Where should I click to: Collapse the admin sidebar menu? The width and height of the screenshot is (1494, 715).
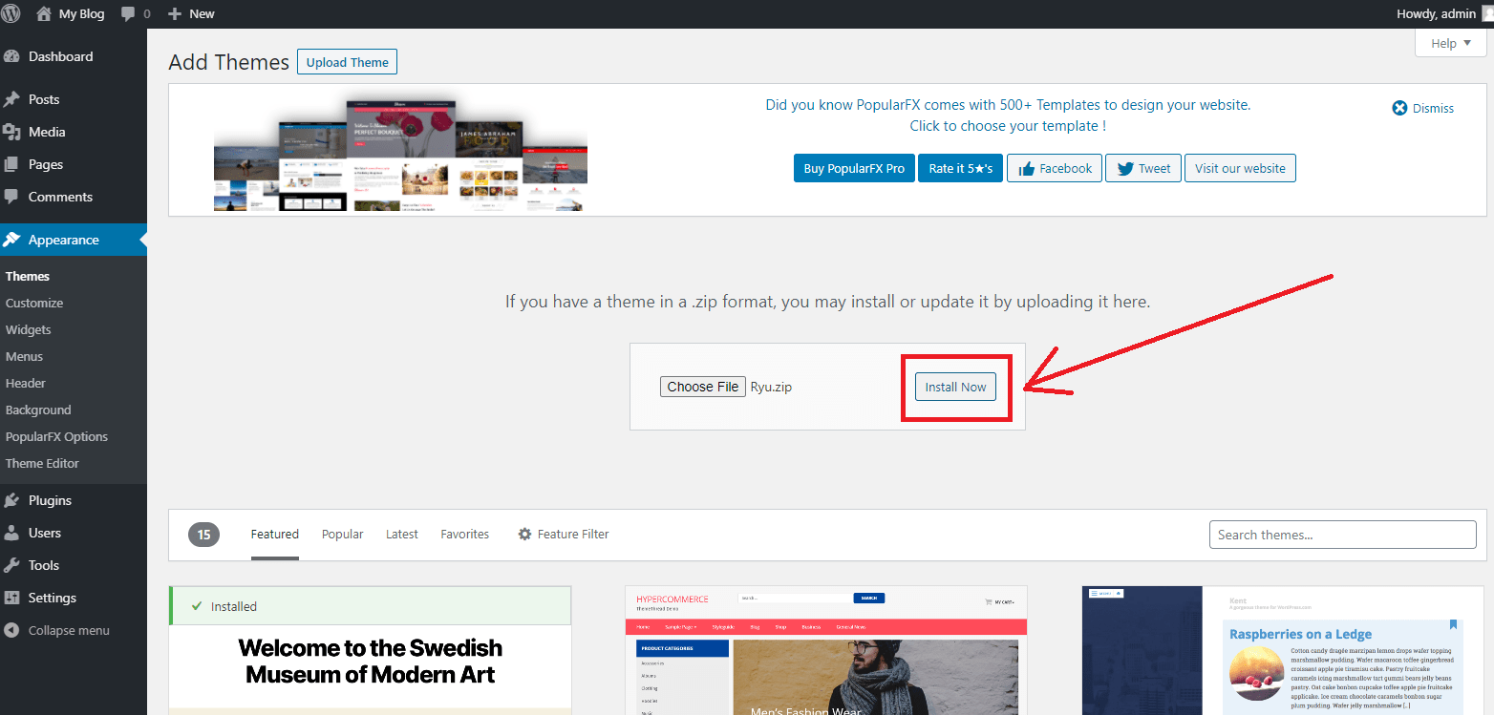tap(68, 630)
